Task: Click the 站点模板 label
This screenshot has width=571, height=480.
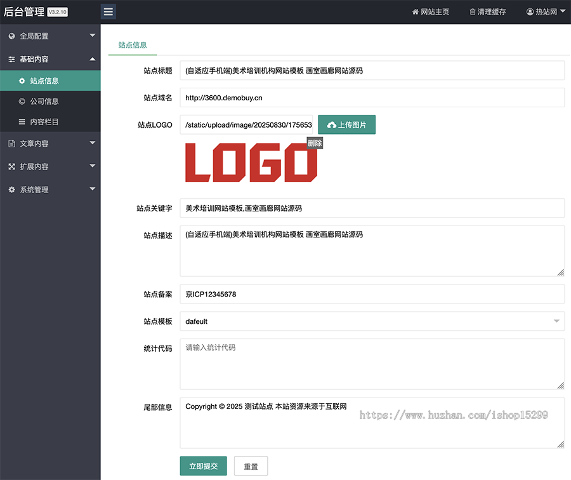Action: (x=158, y=321)
